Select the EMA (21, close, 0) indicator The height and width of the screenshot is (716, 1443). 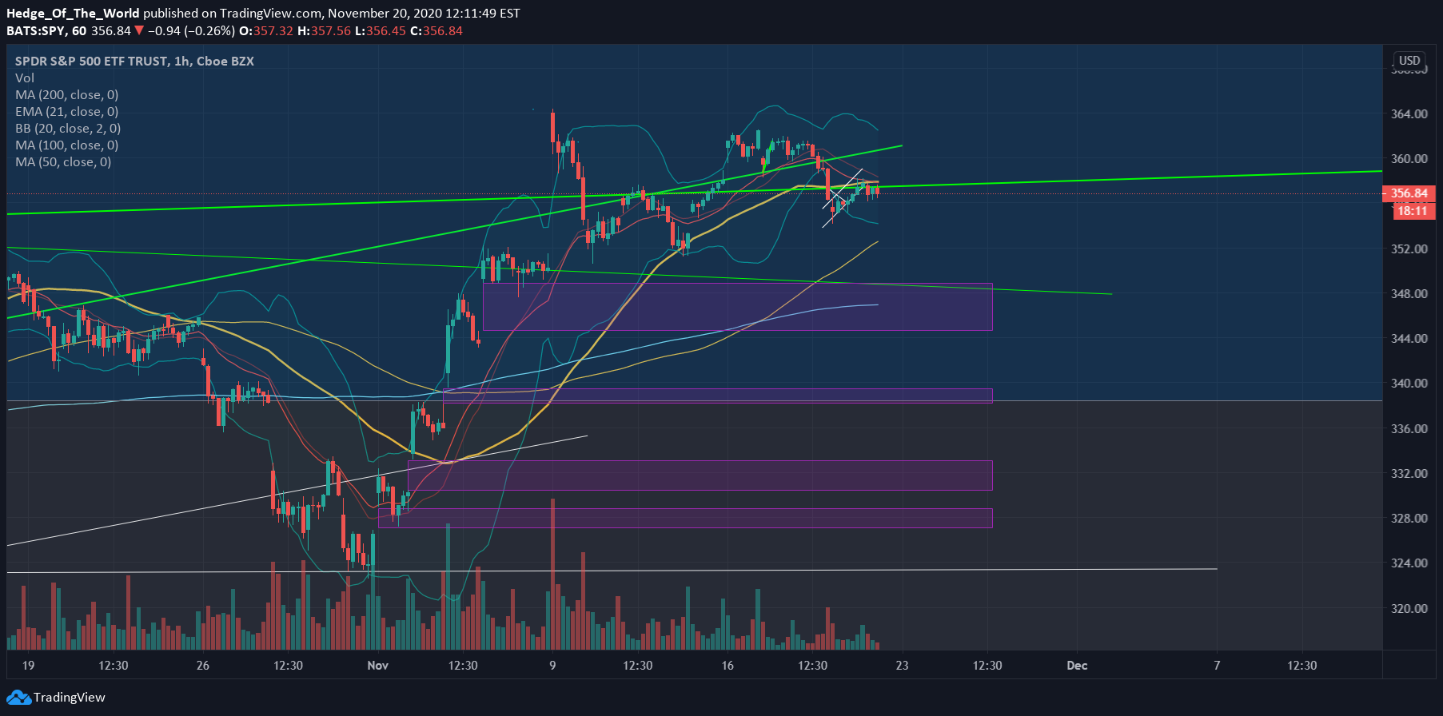pyautogui.click(x=66, y=111)
